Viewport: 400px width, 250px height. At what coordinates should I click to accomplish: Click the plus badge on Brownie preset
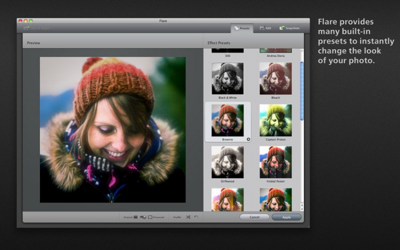pyautogui.click(x=248, y=140)
